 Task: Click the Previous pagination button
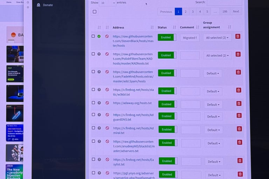click(166, 12)
